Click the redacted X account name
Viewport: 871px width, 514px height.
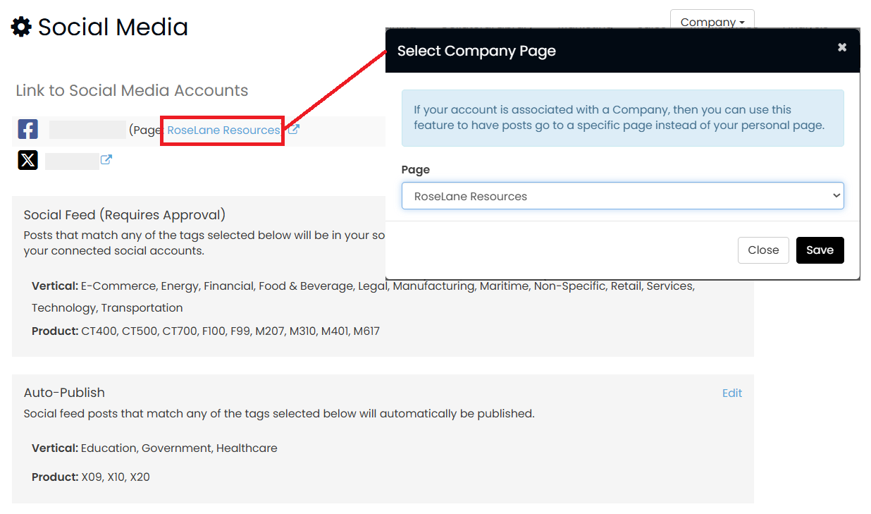72,161
